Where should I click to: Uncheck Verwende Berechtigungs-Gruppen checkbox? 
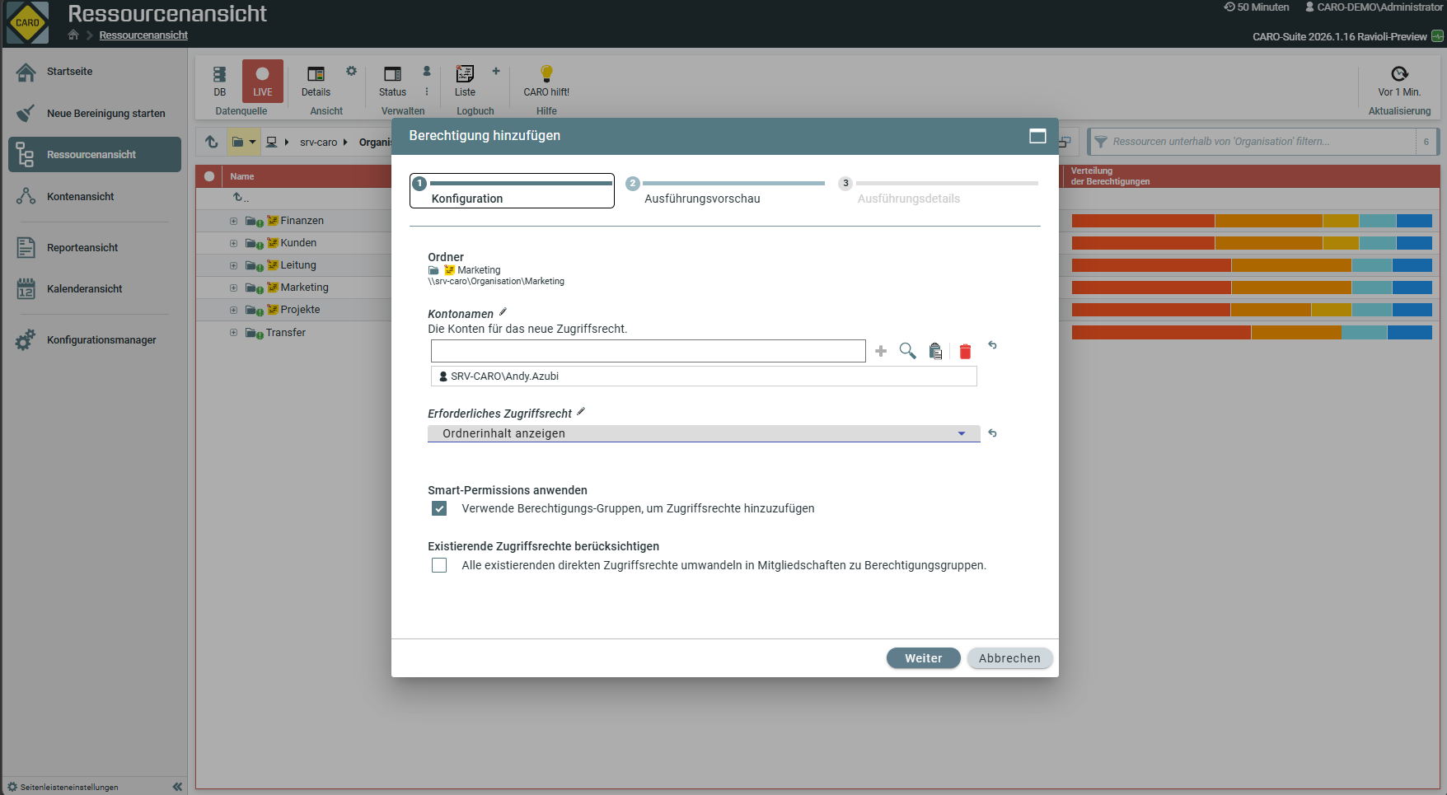(x=439, y=508)
